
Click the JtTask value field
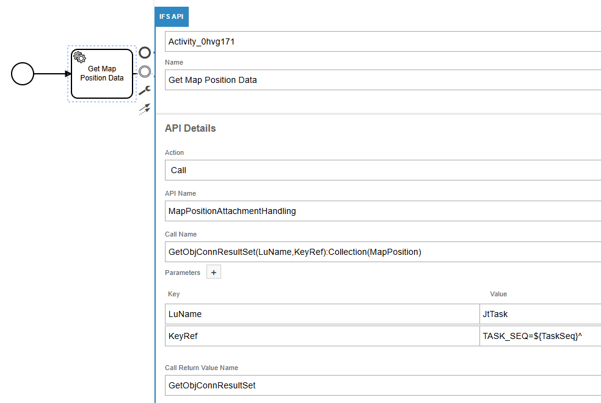[540, 314]
